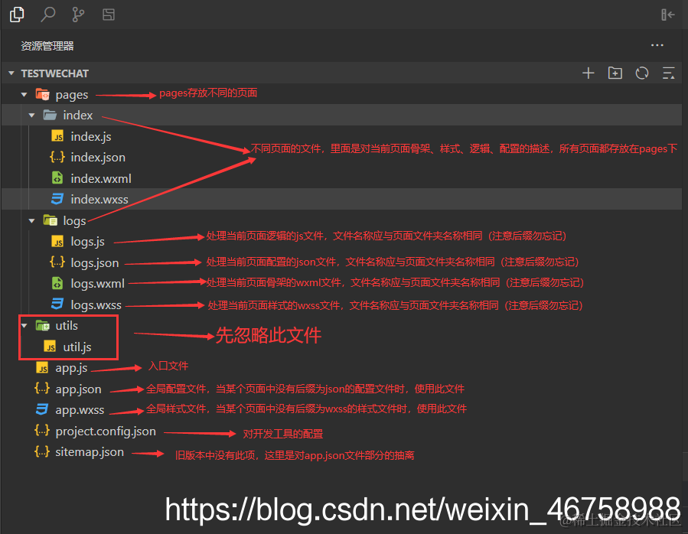This screenshot has width=688, height=534.
Task: Click the CSDN blog link
Action: 421,508
